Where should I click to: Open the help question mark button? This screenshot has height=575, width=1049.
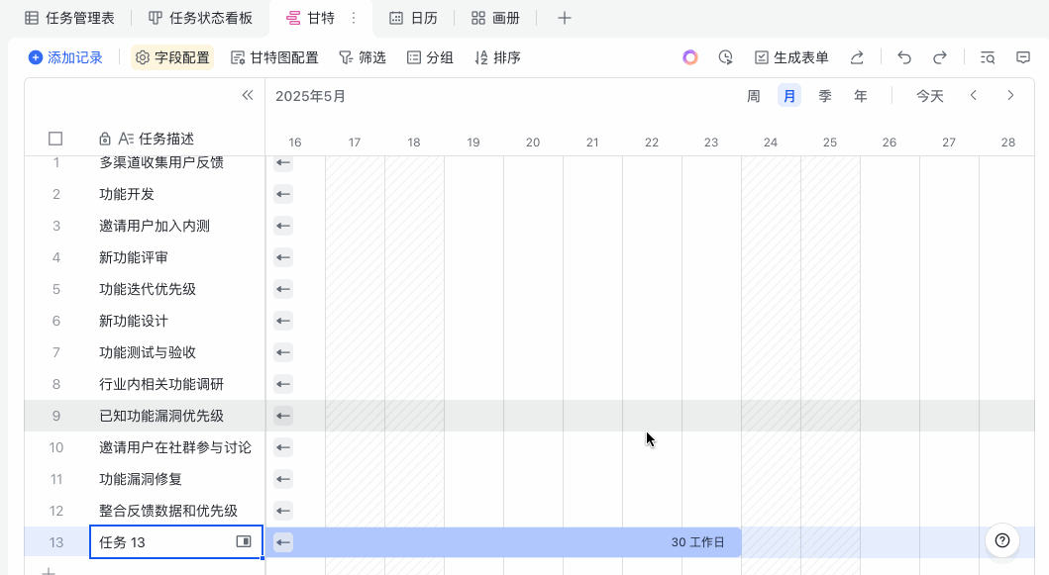(1002, 540)
